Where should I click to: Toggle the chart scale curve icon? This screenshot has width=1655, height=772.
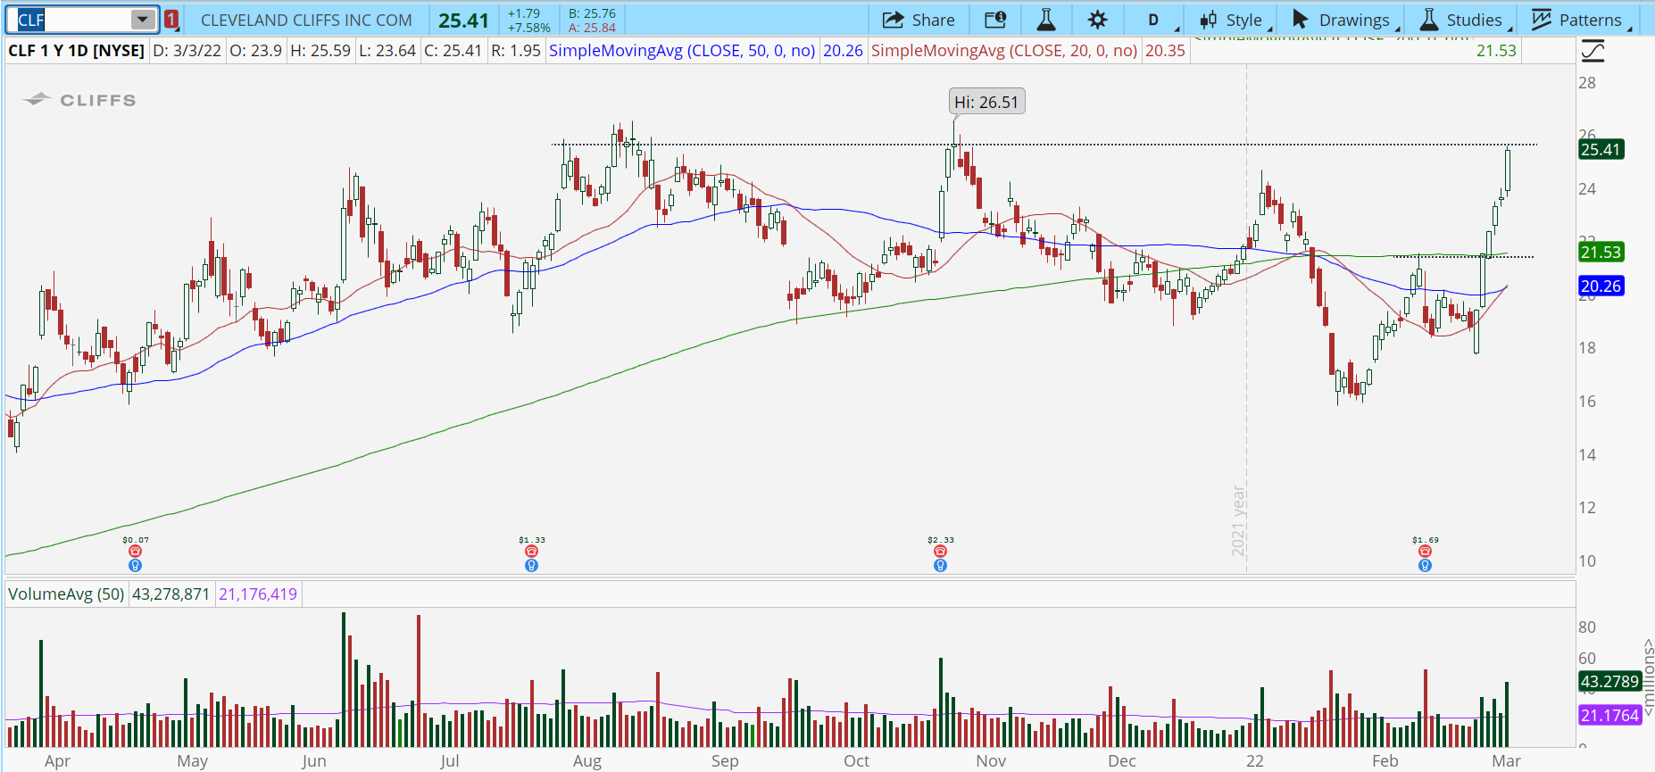(1593, 51)
